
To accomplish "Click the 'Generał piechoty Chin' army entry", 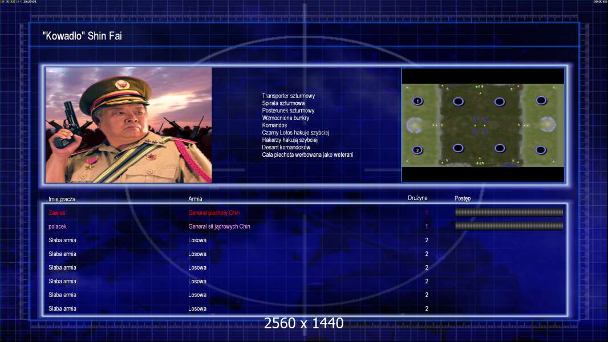I will (214, 213).
